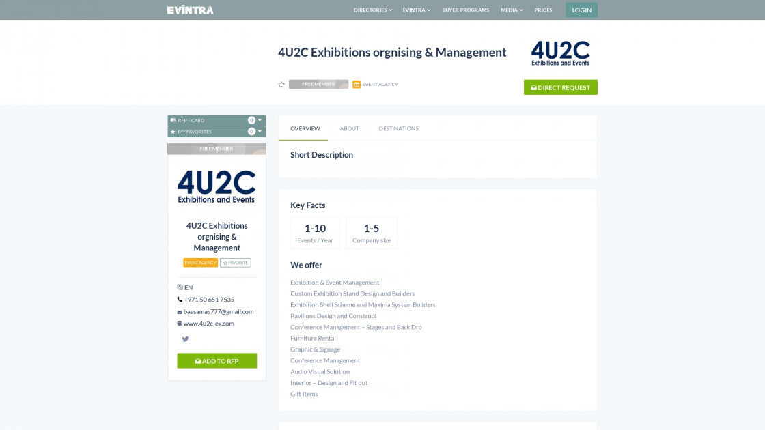Open the Media dropdown in the navigation bar
This screenshot has height=430, width=765.
512,10
